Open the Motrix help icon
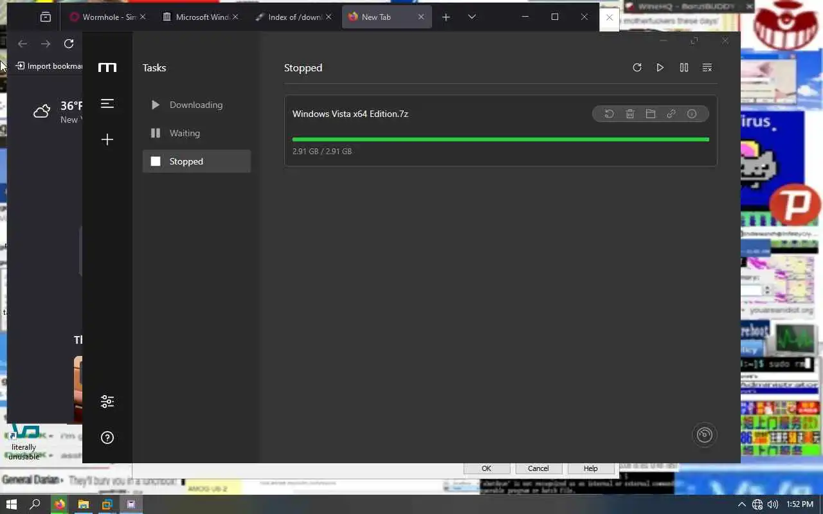The height and width of the screenshot is (514, 823). (107, 438)
